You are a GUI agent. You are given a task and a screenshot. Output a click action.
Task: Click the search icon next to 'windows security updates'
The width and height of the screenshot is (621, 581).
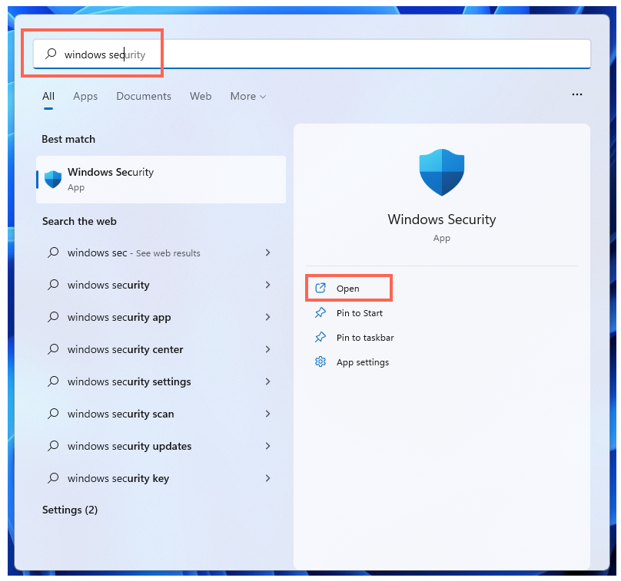(53, 446)
